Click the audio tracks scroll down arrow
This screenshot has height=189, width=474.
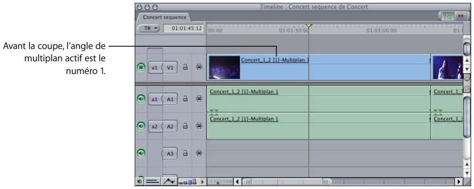click(467, 173)
